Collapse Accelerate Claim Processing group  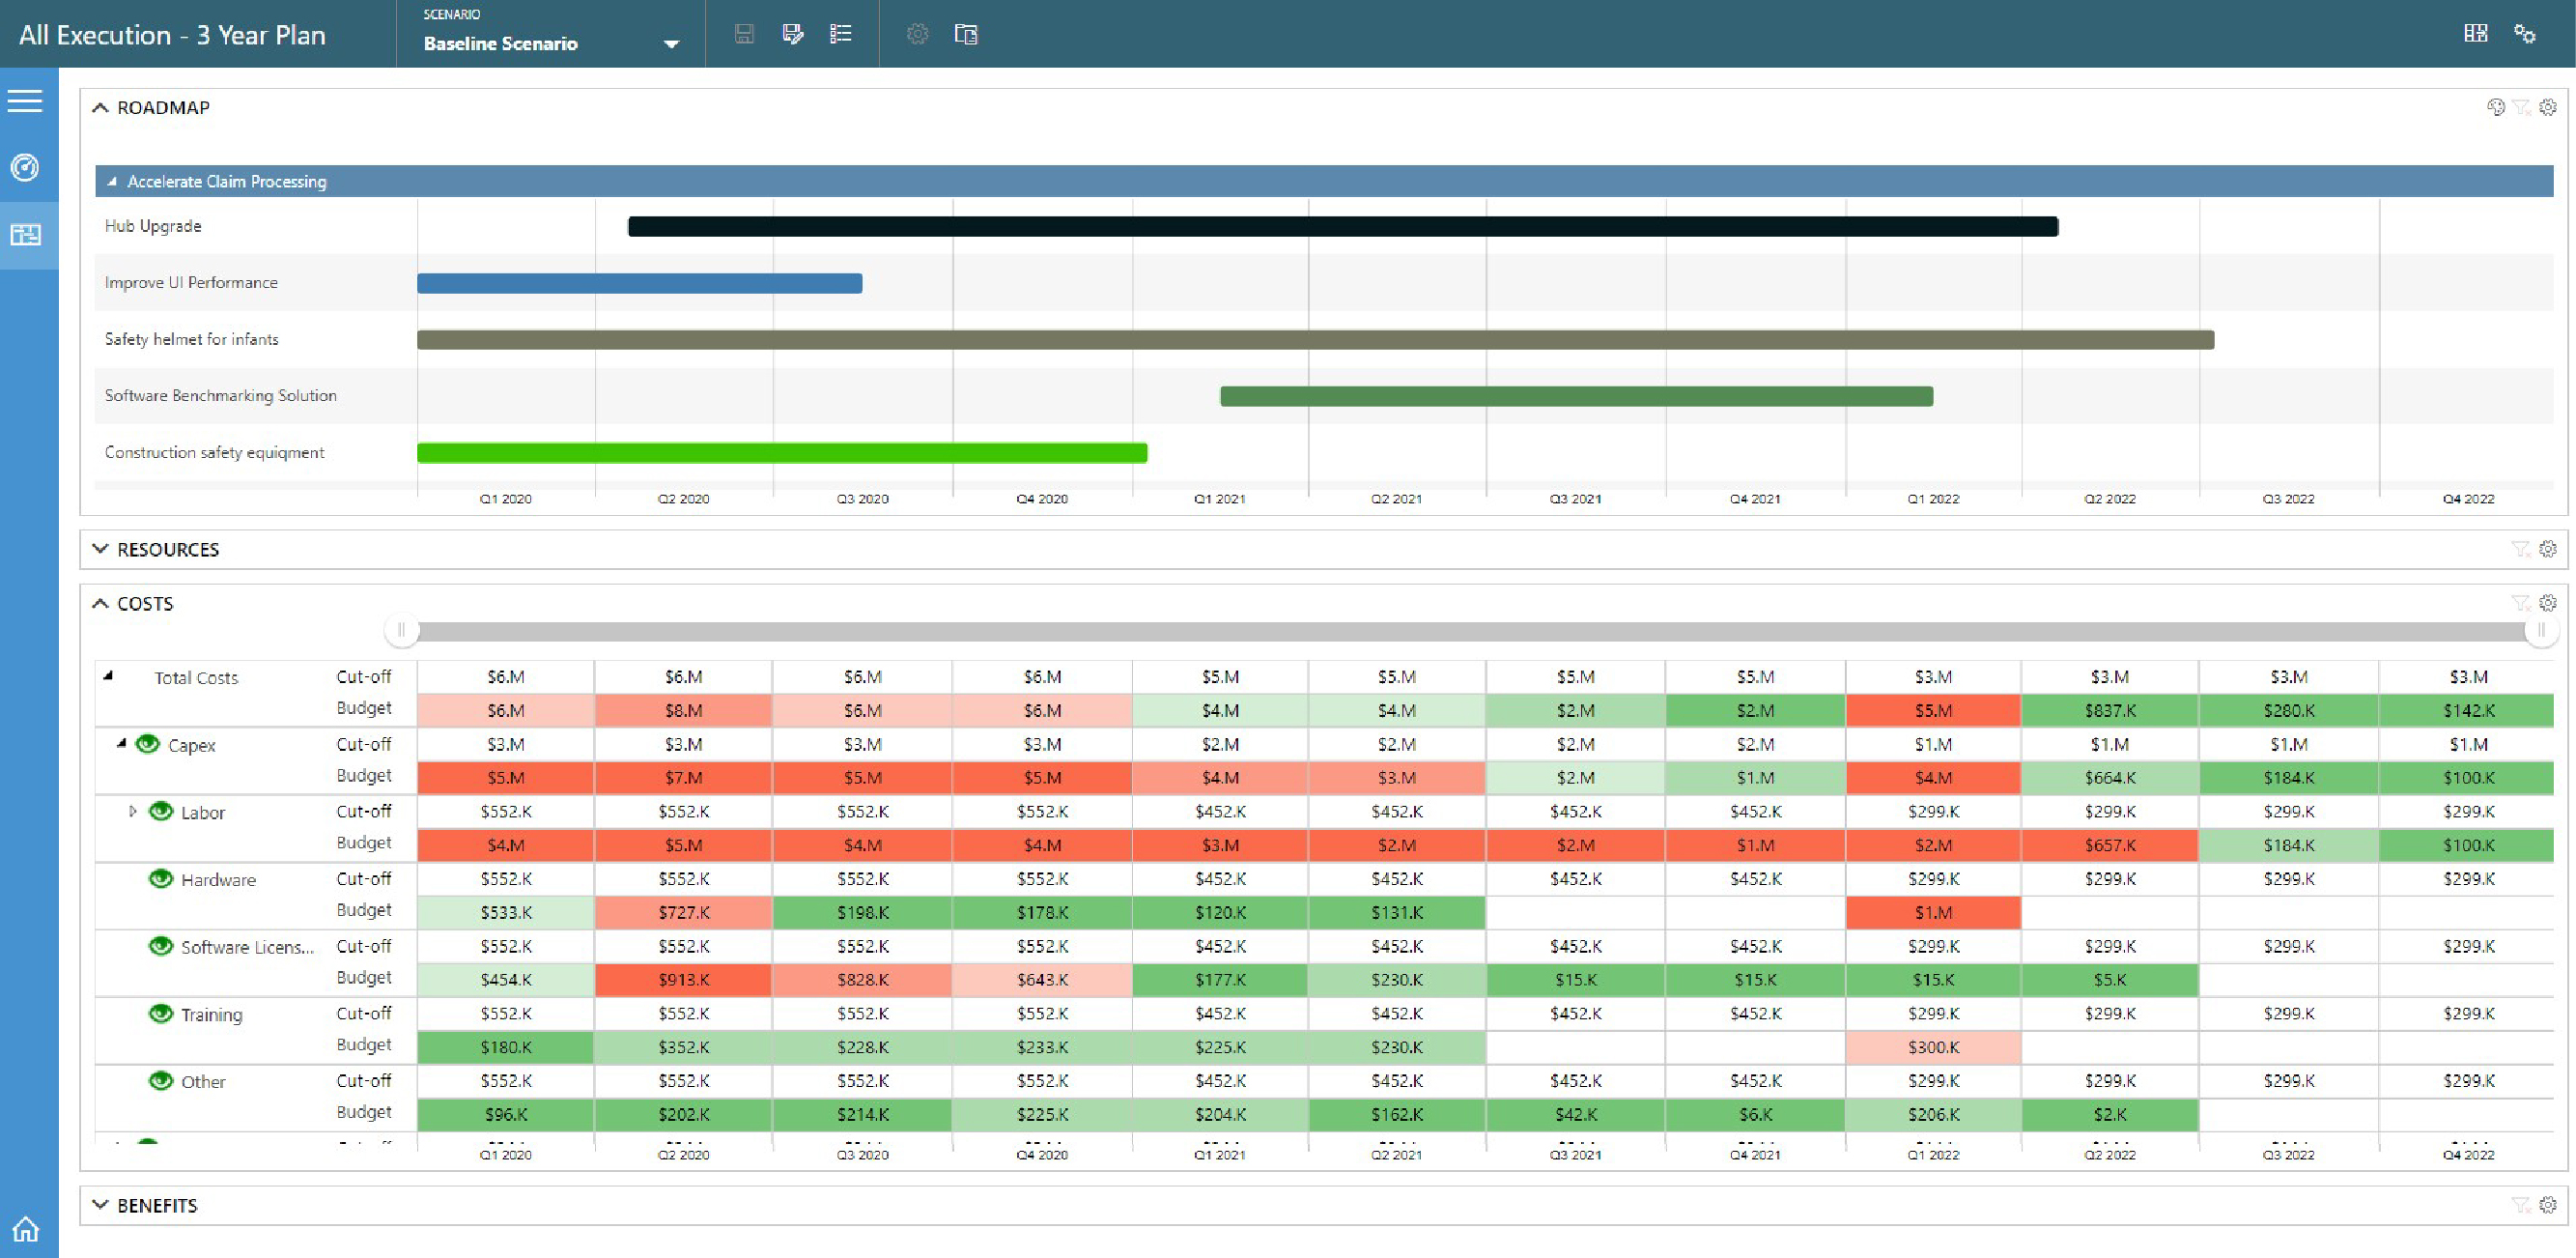coord(112,181)
